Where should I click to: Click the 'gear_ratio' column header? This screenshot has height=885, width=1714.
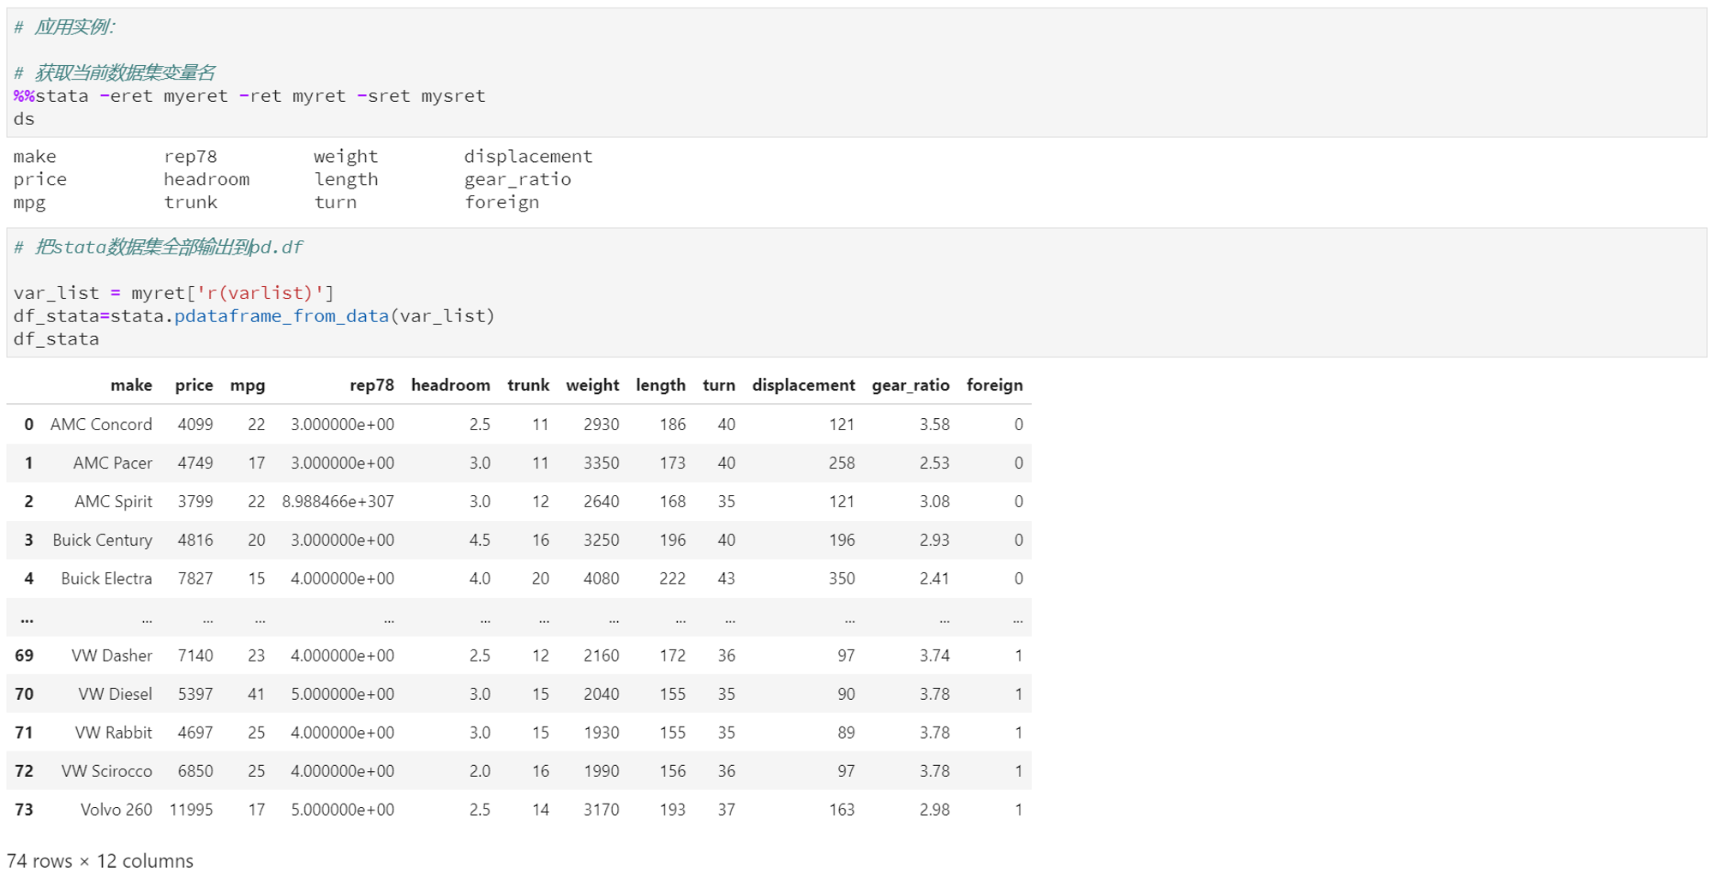click(x=911, y=386)
